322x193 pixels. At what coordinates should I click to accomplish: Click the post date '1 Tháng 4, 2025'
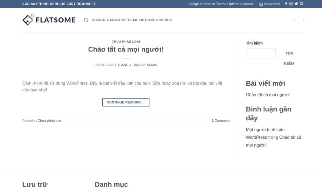coord(128,65)
